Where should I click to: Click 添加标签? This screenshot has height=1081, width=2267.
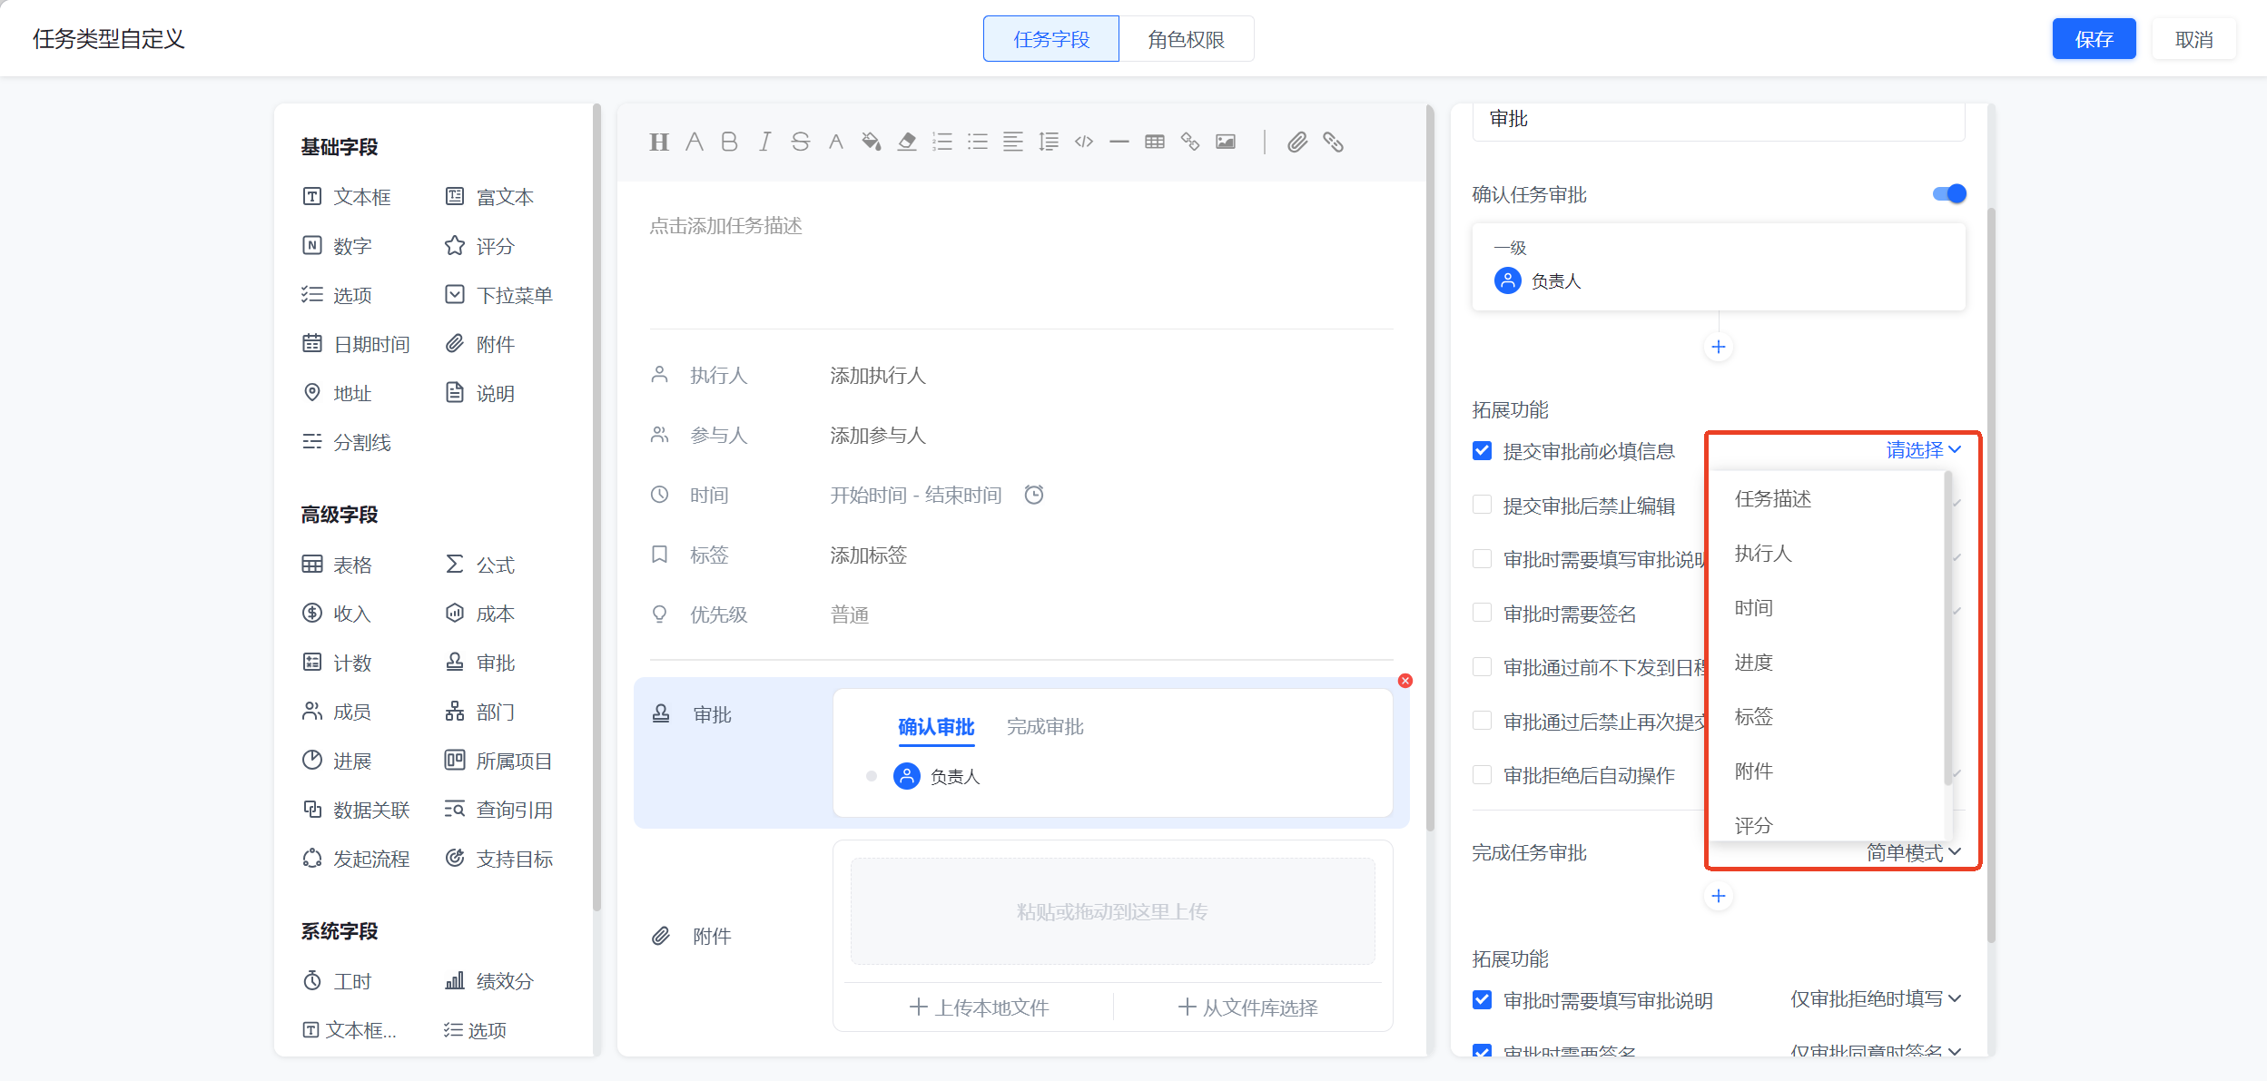coord(868,555)
